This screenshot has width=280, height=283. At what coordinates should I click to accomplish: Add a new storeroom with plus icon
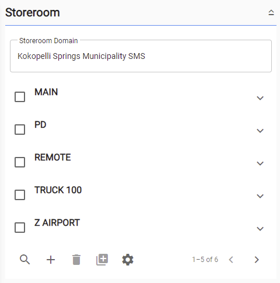click(x=51, y=260)
